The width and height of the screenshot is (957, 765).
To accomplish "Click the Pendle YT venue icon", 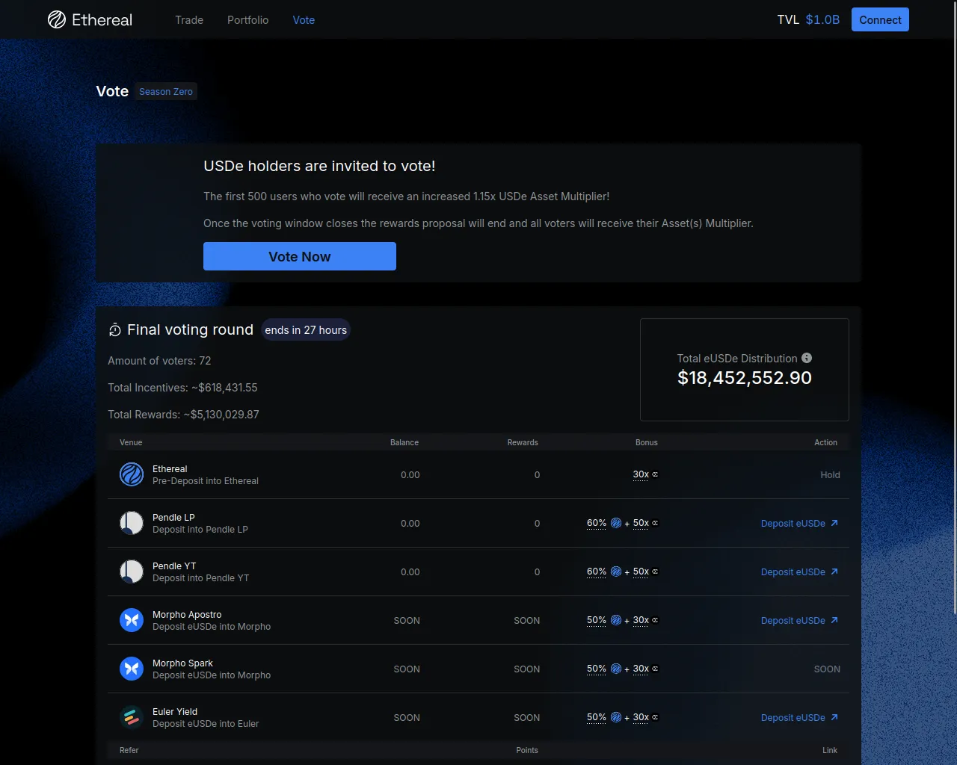I will pyautogui.click(x=132, y=572).
